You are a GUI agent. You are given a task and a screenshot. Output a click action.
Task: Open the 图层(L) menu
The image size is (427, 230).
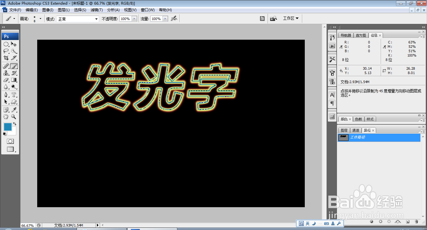(64, 10)
